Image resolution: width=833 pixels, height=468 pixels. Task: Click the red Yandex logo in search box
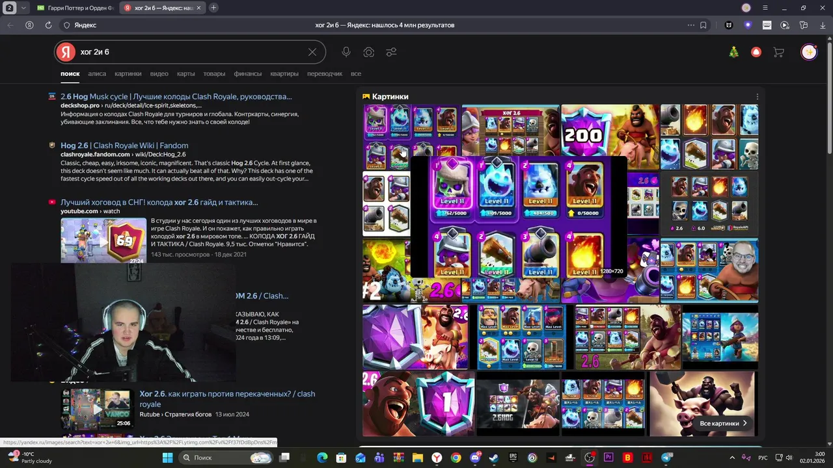click(65, 52)
